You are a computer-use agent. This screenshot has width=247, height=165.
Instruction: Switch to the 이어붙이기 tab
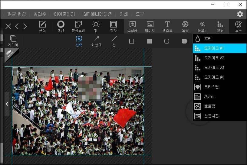[64, 14]
